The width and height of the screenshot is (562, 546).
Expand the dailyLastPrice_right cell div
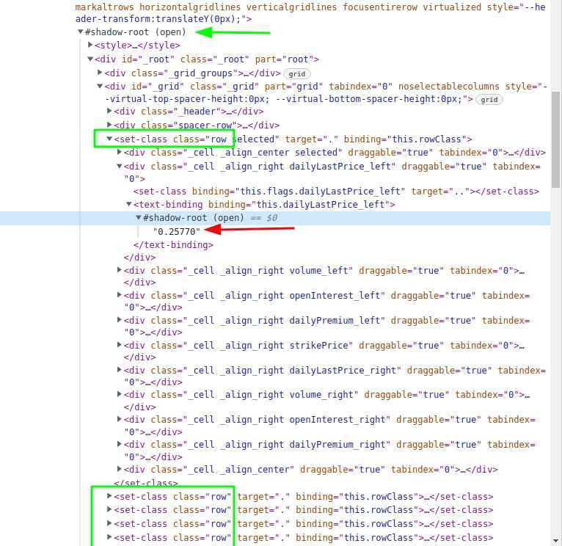click(120, 370)
